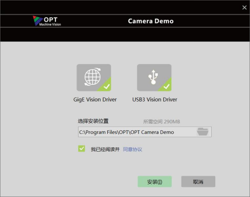Uncheck the agreement checkbox
This screenshot has width=250, height=197.
[x=81, y=148]
